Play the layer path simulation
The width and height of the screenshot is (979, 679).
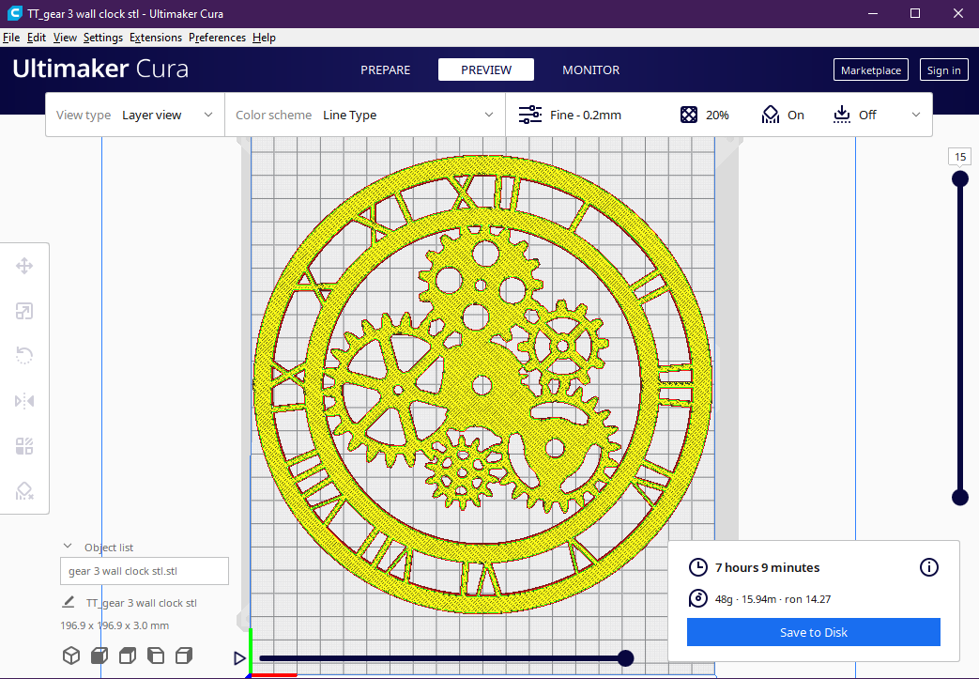point(239,657)
